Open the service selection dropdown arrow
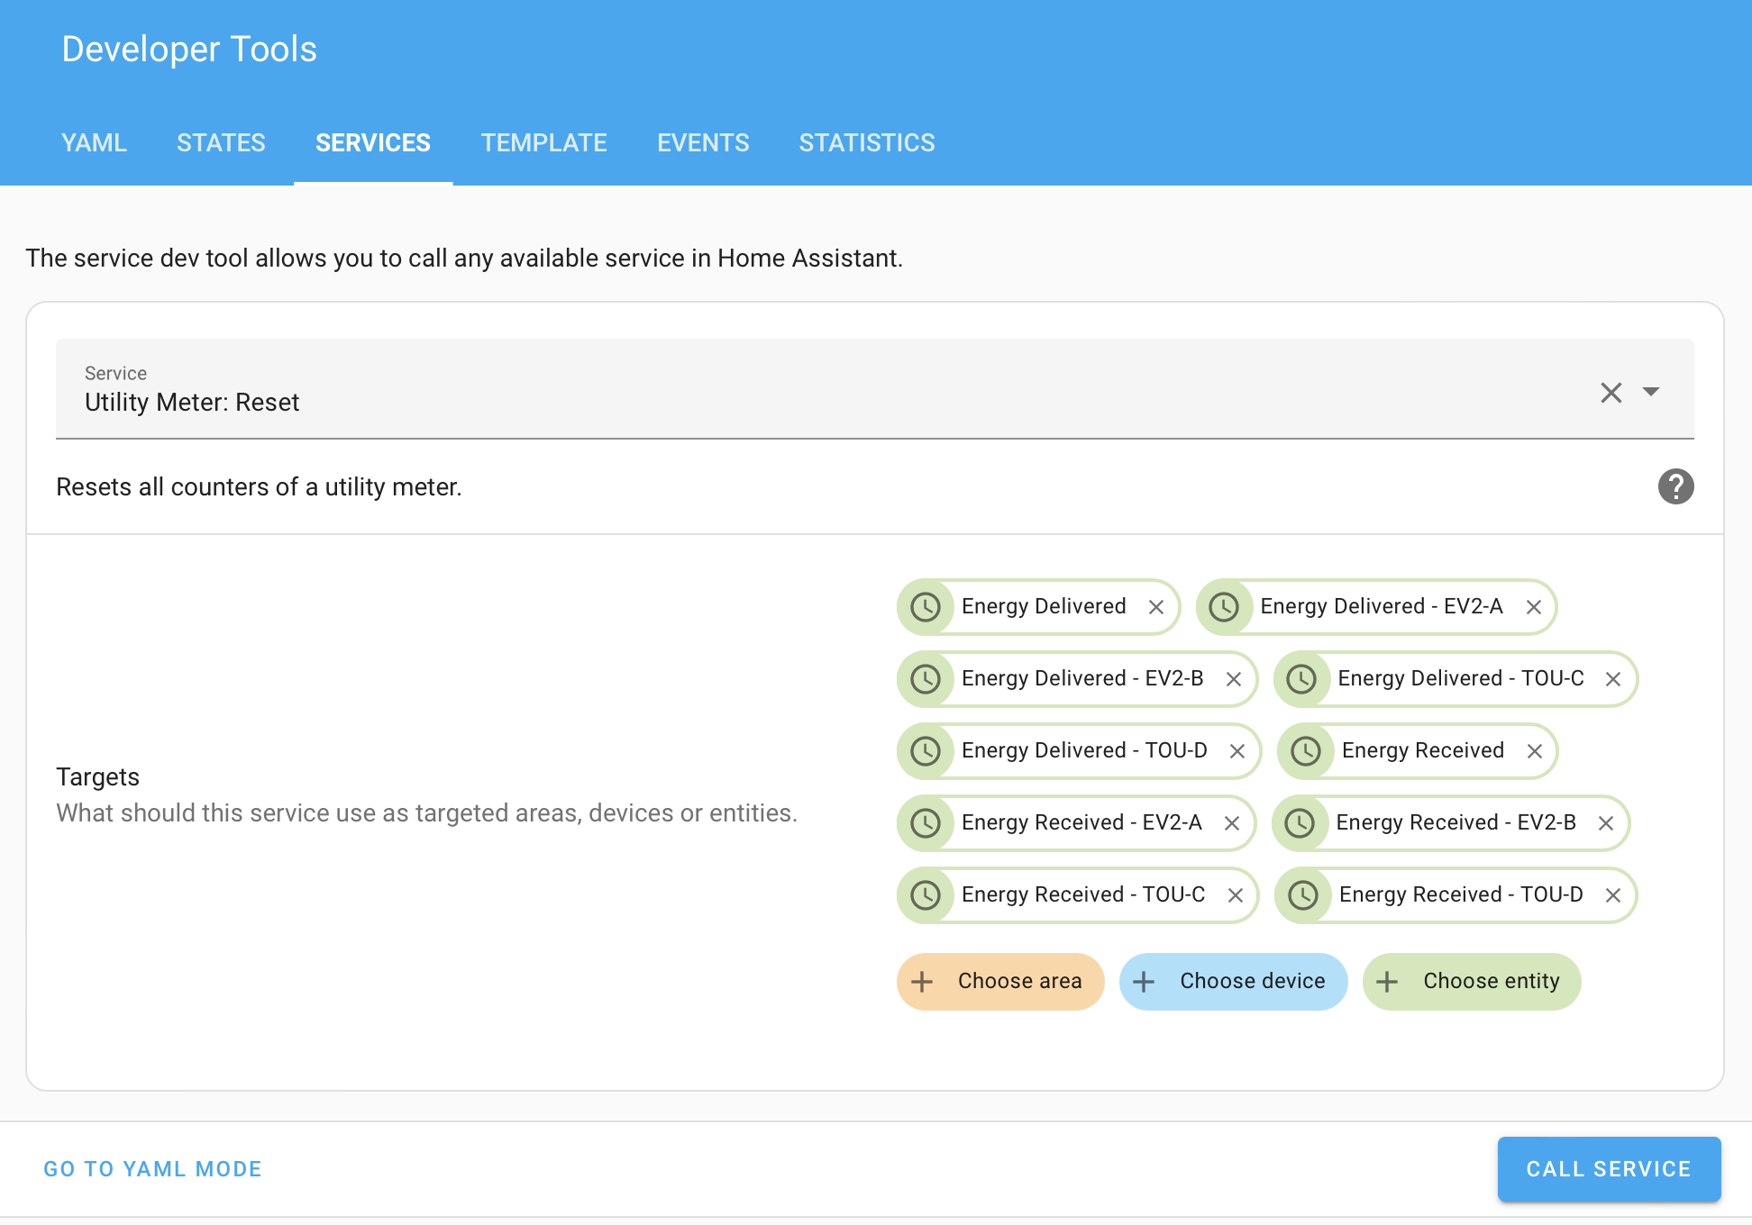Viewport: 1752px width, 1225px height. (x=1652, y=392)
